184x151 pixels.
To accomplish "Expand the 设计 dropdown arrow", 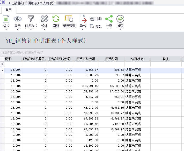I will click(44, 29).
